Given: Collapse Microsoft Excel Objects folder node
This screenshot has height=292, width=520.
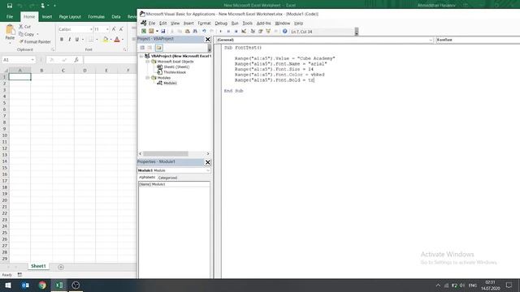Looking at the screenshot, I should [148, 62].
